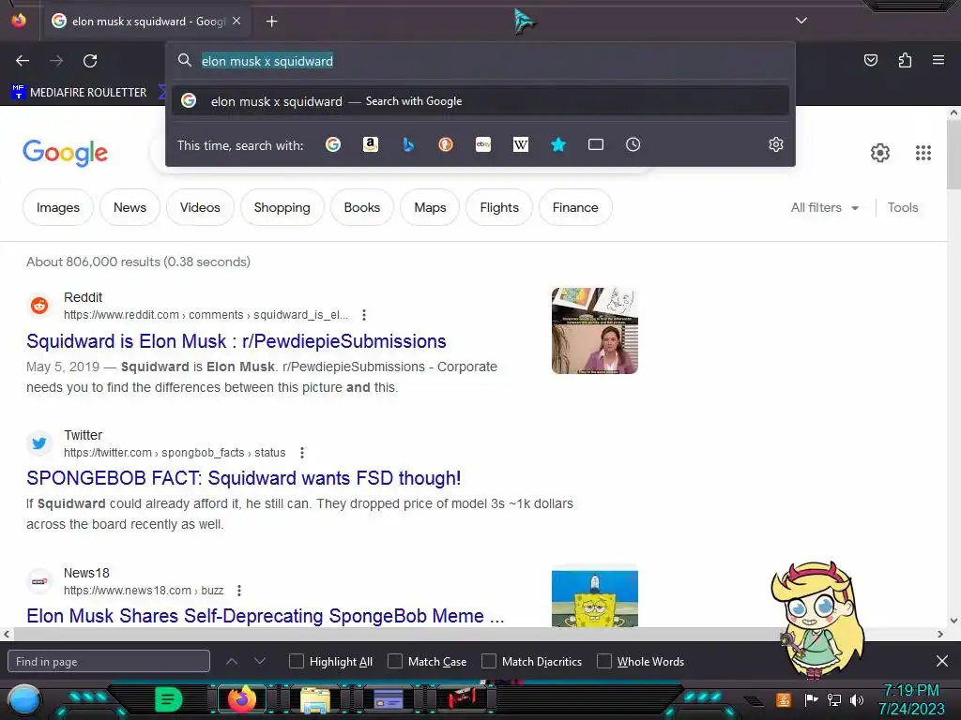This screenshot has width=961, height=720.
Task: Close the 'elon musk x squidward' tab
Action: tap(236, 21)
